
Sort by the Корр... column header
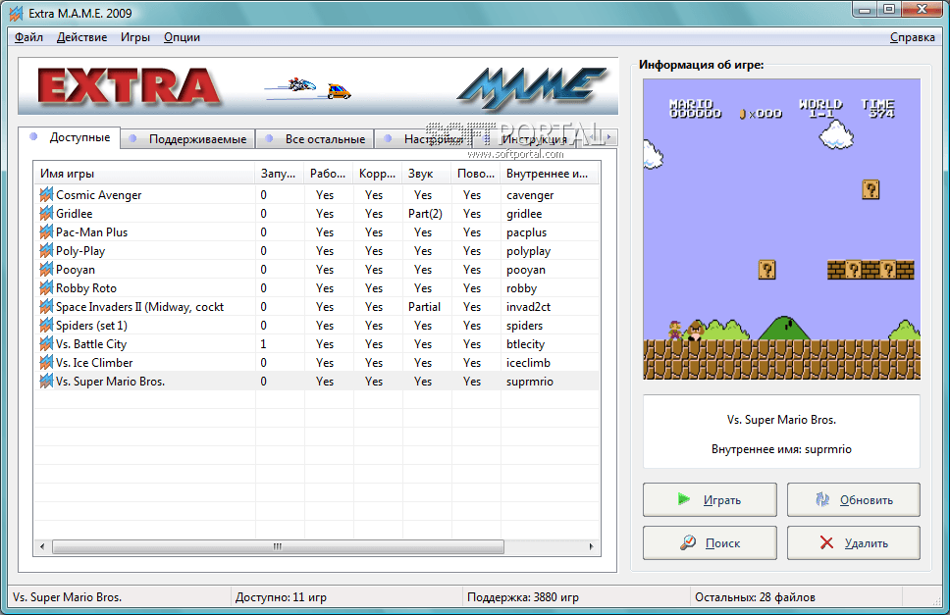pos(378,174)
